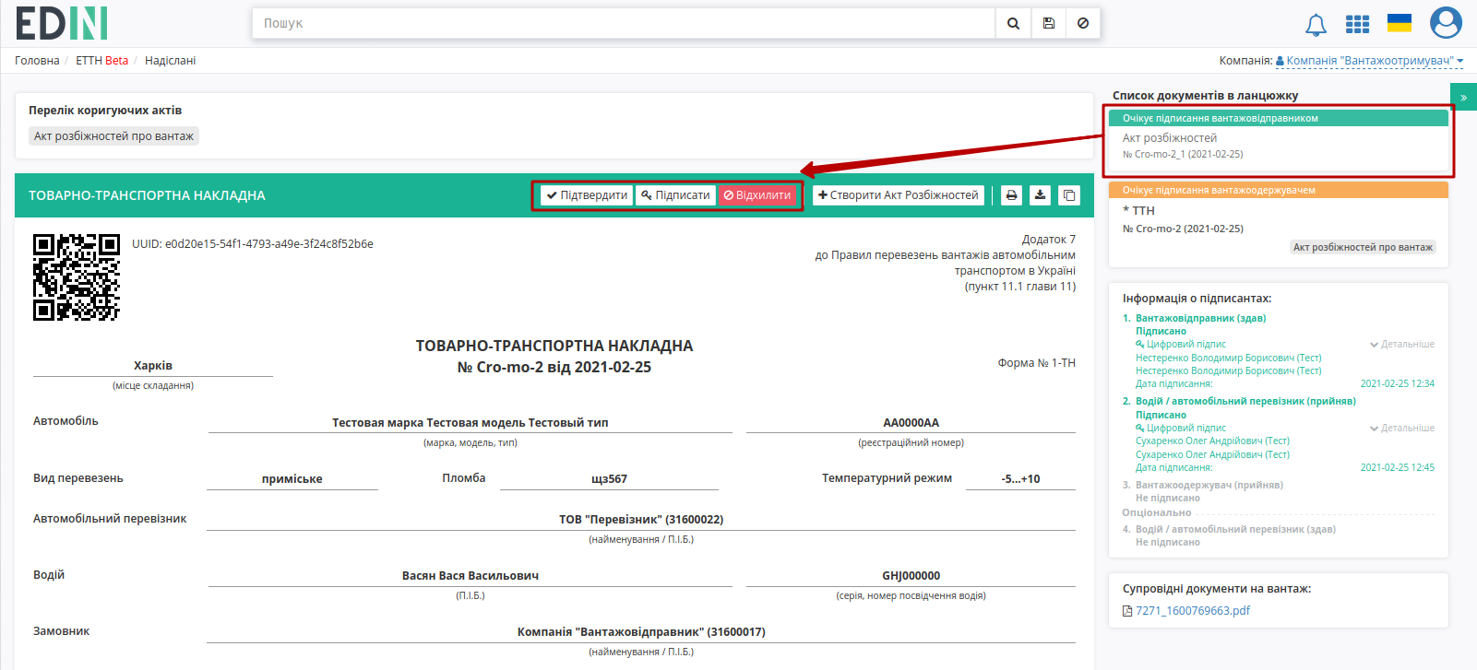The height and width of the screenshot is (670, 1477).
Task: Open the apps grid menu
Action: 1357,24
